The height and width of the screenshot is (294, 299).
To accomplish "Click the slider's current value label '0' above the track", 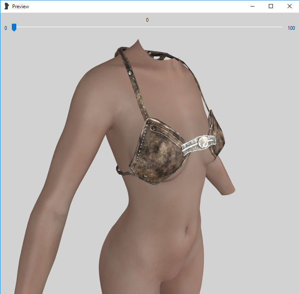I will [x=147, y=20].
